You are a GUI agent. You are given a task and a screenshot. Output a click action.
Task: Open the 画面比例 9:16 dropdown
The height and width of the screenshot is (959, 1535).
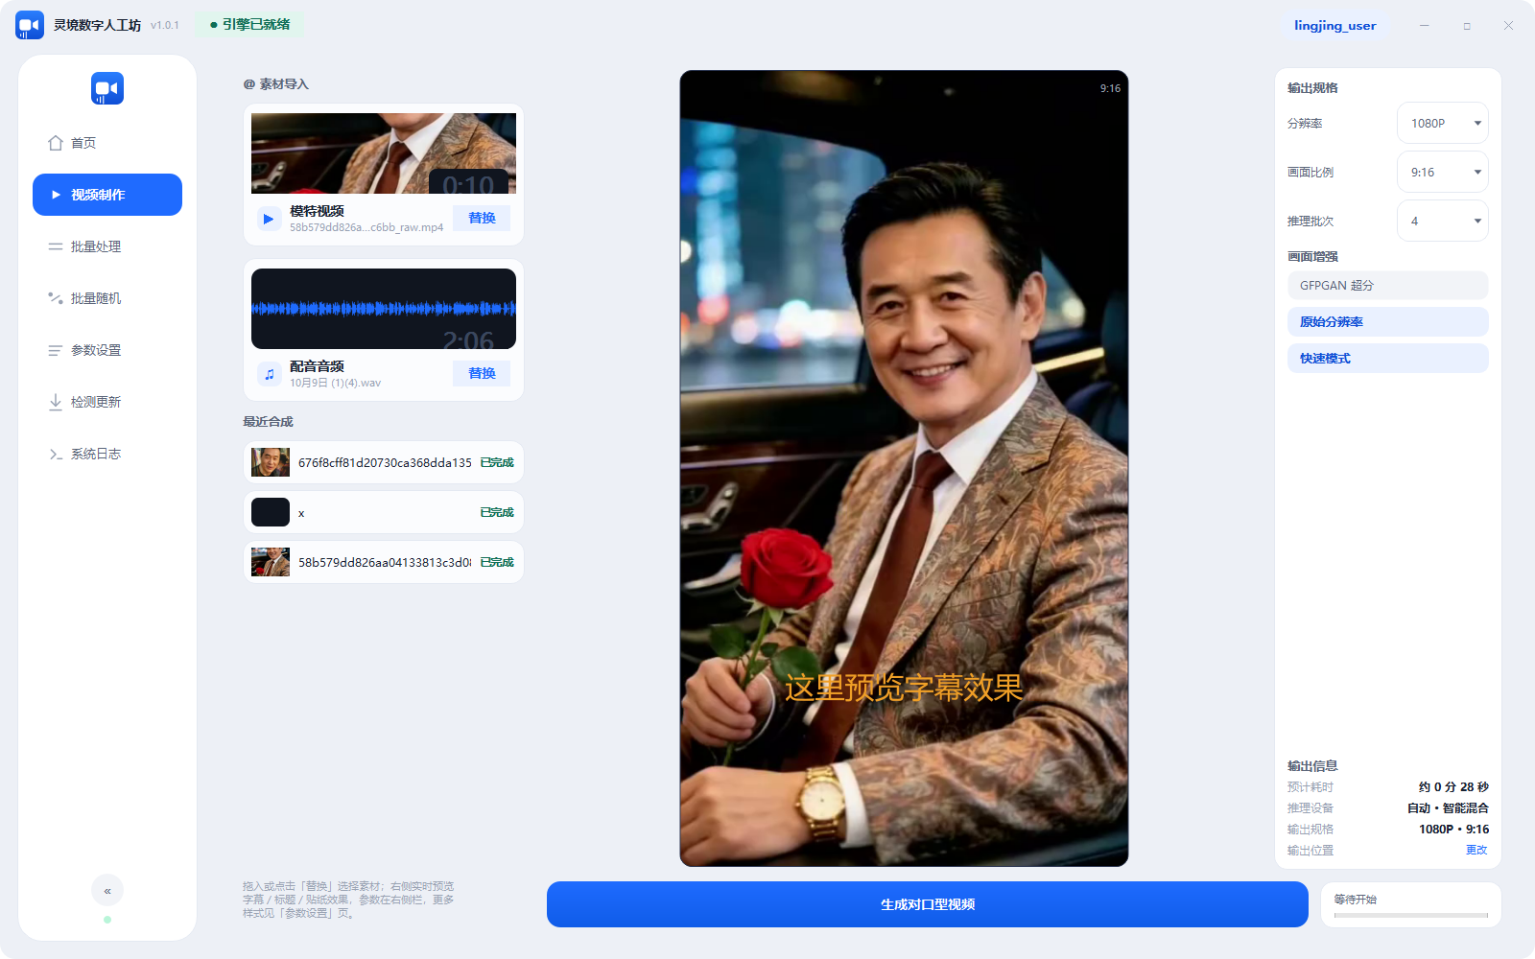(1443, 172)
